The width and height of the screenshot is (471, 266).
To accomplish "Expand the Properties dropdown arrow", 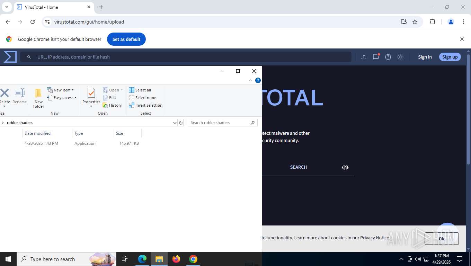I will [91, 106].
